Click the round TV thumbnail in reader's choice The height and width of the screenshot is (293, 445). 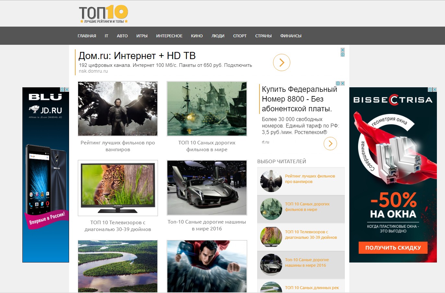tap(271, 237)
